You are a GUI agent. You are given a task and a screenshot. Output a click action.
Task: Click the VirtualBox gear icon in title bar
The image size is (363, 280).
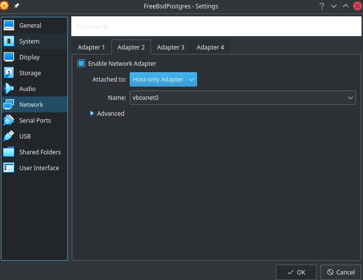[4, 6]
